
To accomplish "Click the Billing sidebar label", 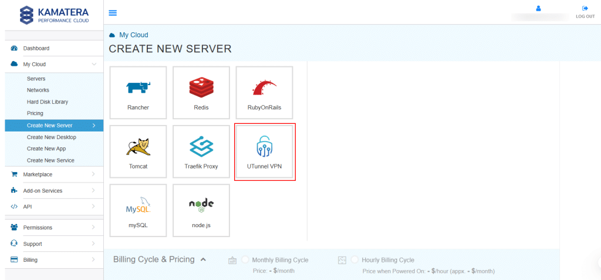I will 31,260.
